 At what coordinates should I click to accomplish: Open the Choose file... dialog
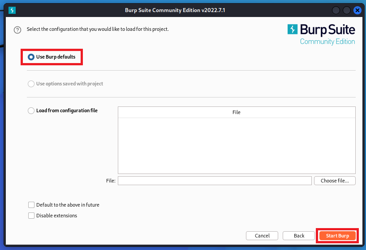pyautogui.click(x=335, y=181)
